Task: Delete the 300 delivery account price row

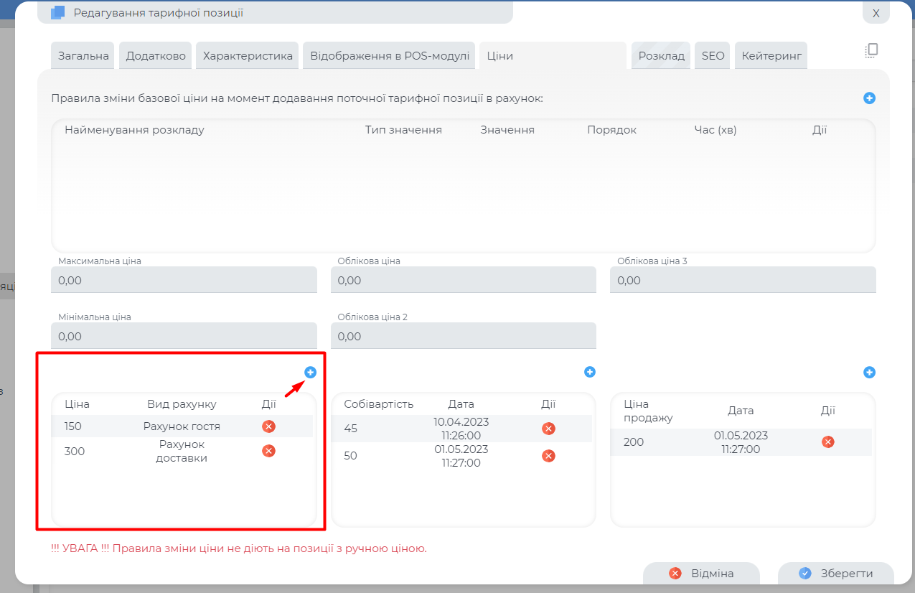Action: point(268,451)
